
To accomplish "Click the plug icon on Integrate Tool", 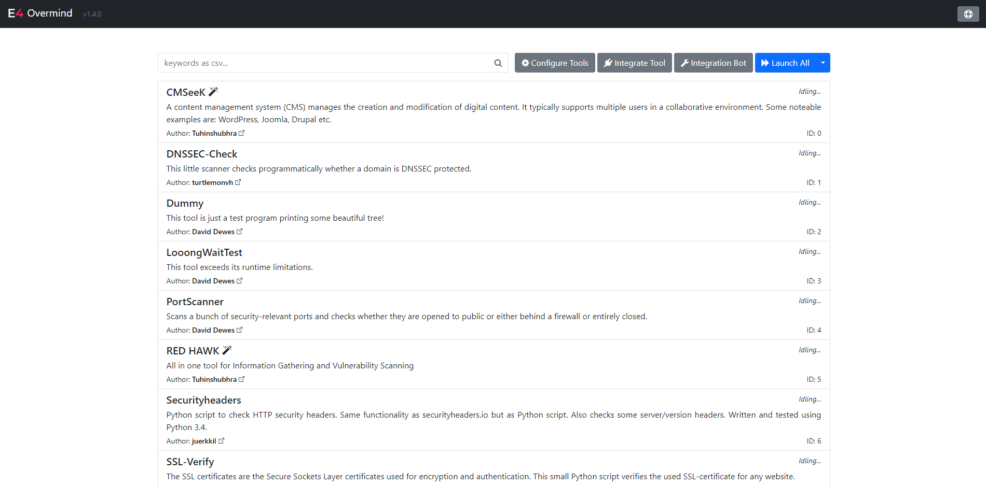I will tap(608, 63).
